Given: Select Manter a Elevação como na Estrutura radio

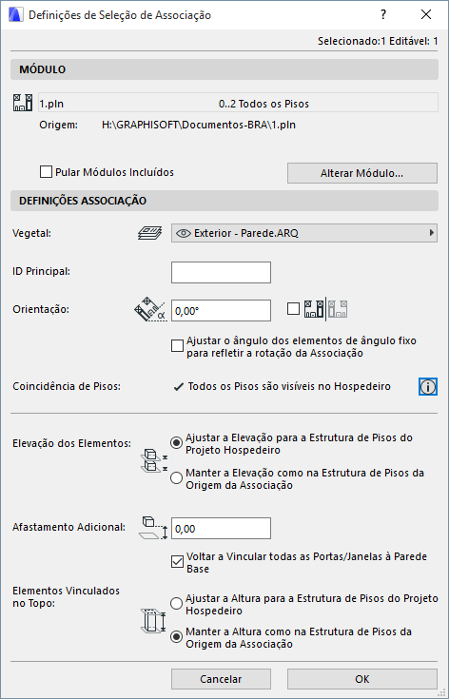Looking at the screenshot, I should click(x=177, y=477).
